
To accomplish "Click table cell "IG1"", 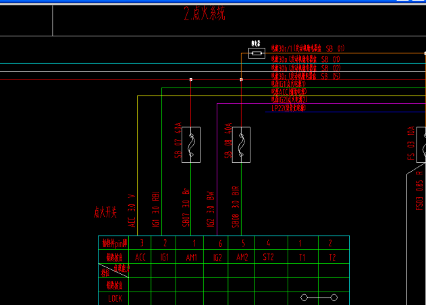I will [163, 257].
